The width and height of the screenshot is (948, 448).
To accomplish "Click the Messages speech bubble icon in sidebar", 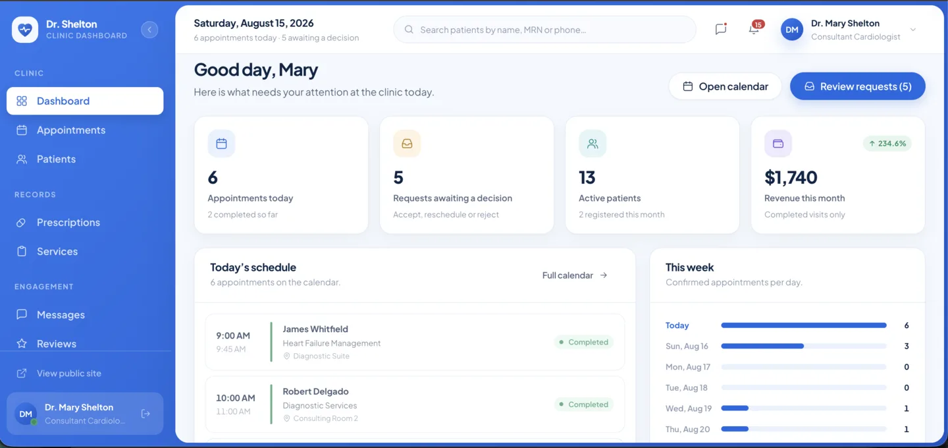I will coord(22,314).
